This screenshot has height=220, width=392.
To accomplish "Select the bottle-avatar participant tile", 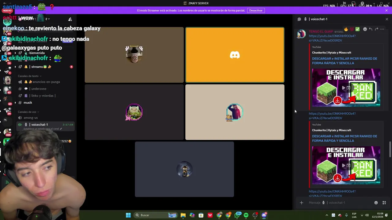I will (x=134, y=55).
